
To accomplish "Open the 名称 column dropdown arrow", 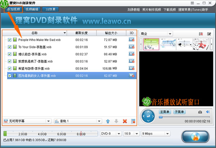I will [x=64, y=33].
